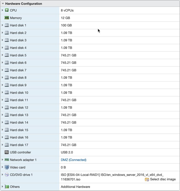Click the Hard disk 16 drive icon
The image size is (180, 191).
[7, 137]
